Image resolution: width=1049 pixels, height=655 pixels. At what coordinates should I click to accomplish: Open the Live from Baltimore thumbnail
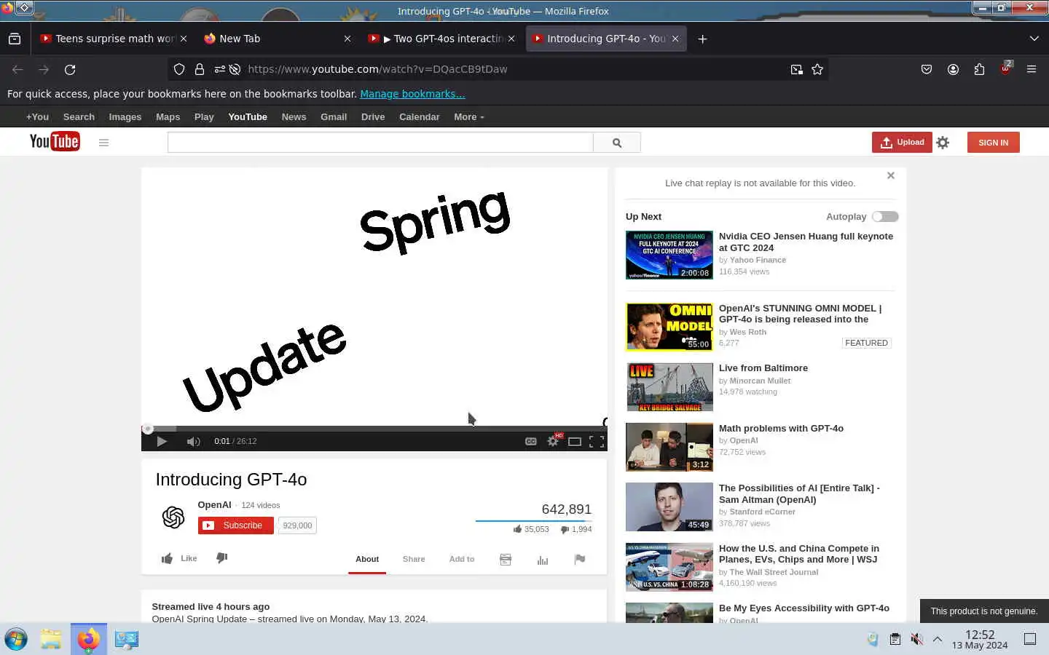pos(669,387)
